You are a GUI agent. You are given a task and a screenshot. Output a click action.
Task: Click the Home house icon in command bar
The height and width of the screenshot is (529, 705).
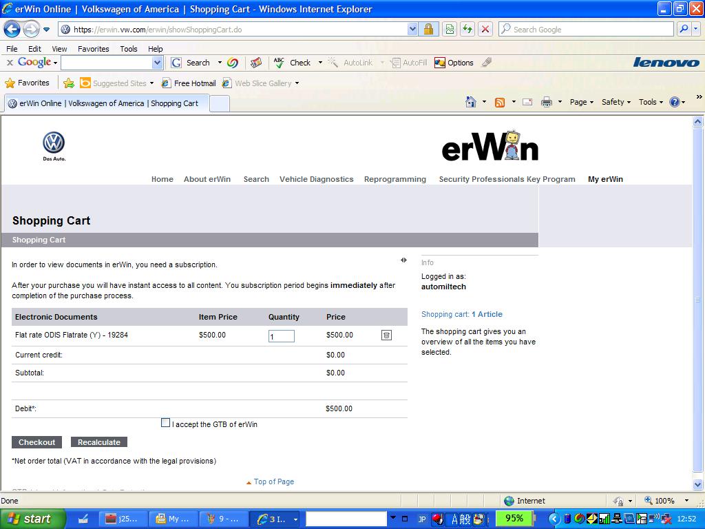click(471, 102)
